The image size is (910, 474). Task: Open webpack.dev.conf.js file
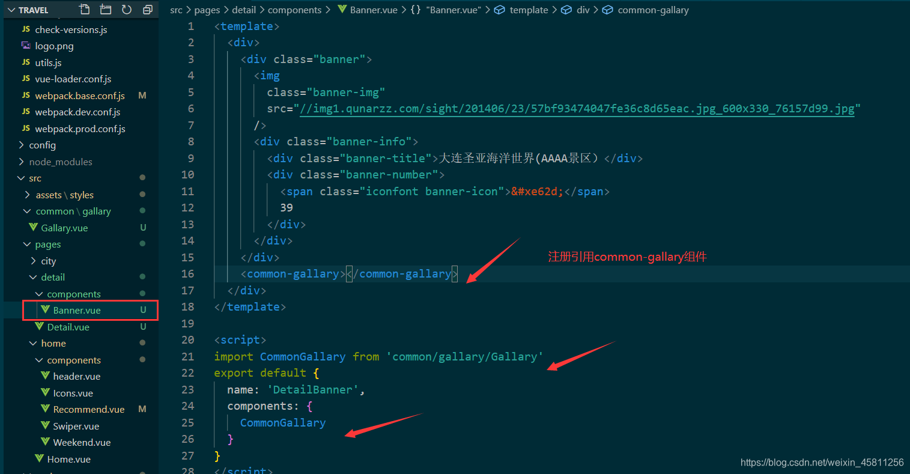point(77,112)
